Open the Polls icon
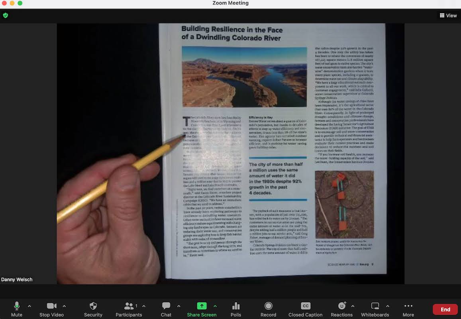Viewport: 461px width, 319px height. tap(235, 306)
